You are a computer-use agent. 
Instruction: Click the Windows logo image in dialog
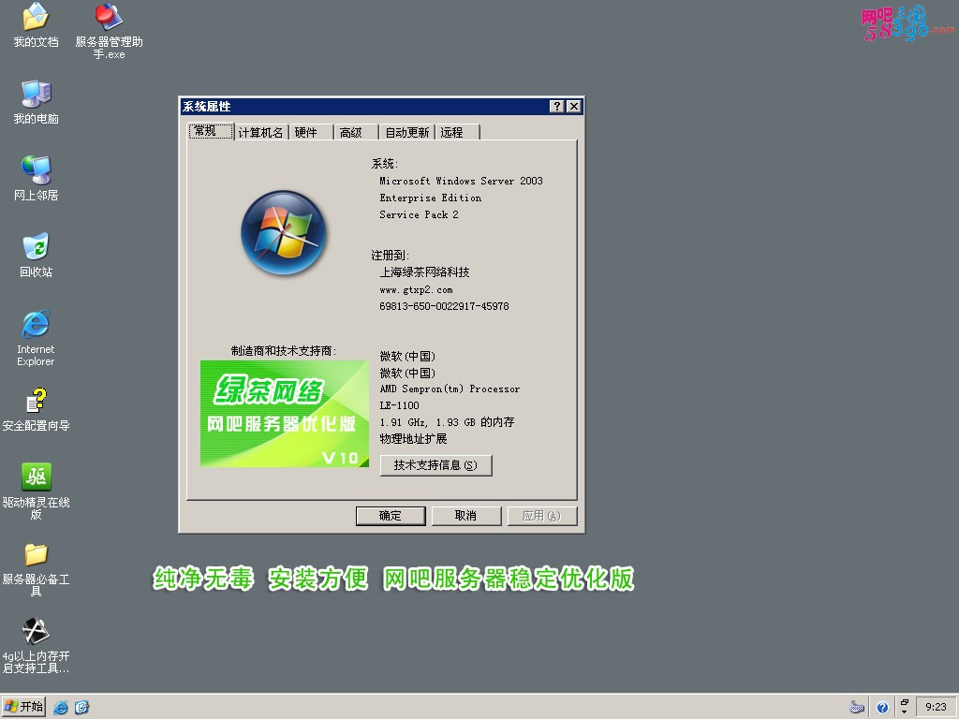pos(283,232)
